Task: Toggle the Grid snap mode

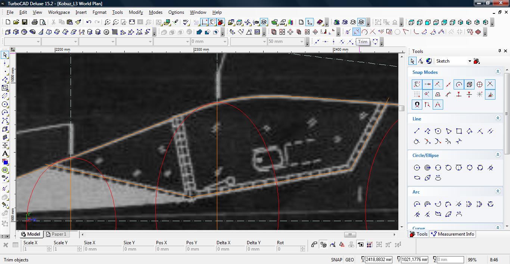Action: point(417,94)
